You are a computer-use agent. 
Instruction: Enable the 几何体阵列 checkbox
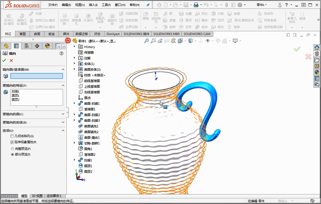pos(12,136)
